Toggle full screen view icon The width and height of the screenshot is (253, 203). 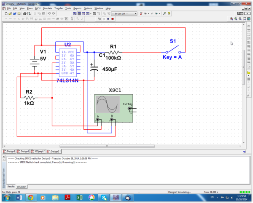(x=249, y=19)
